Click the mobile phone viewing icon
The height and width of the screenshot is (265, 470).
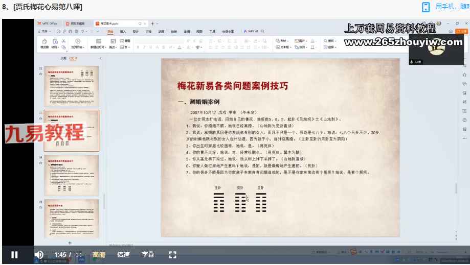426,7
